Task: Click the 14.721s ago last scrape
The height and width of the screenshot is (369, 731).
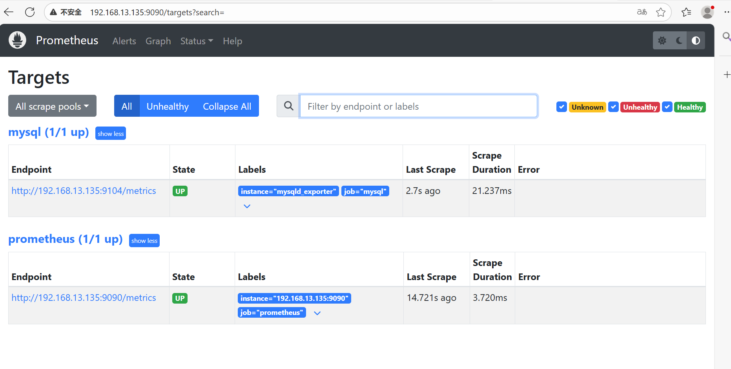Action: tap(432, 298)
